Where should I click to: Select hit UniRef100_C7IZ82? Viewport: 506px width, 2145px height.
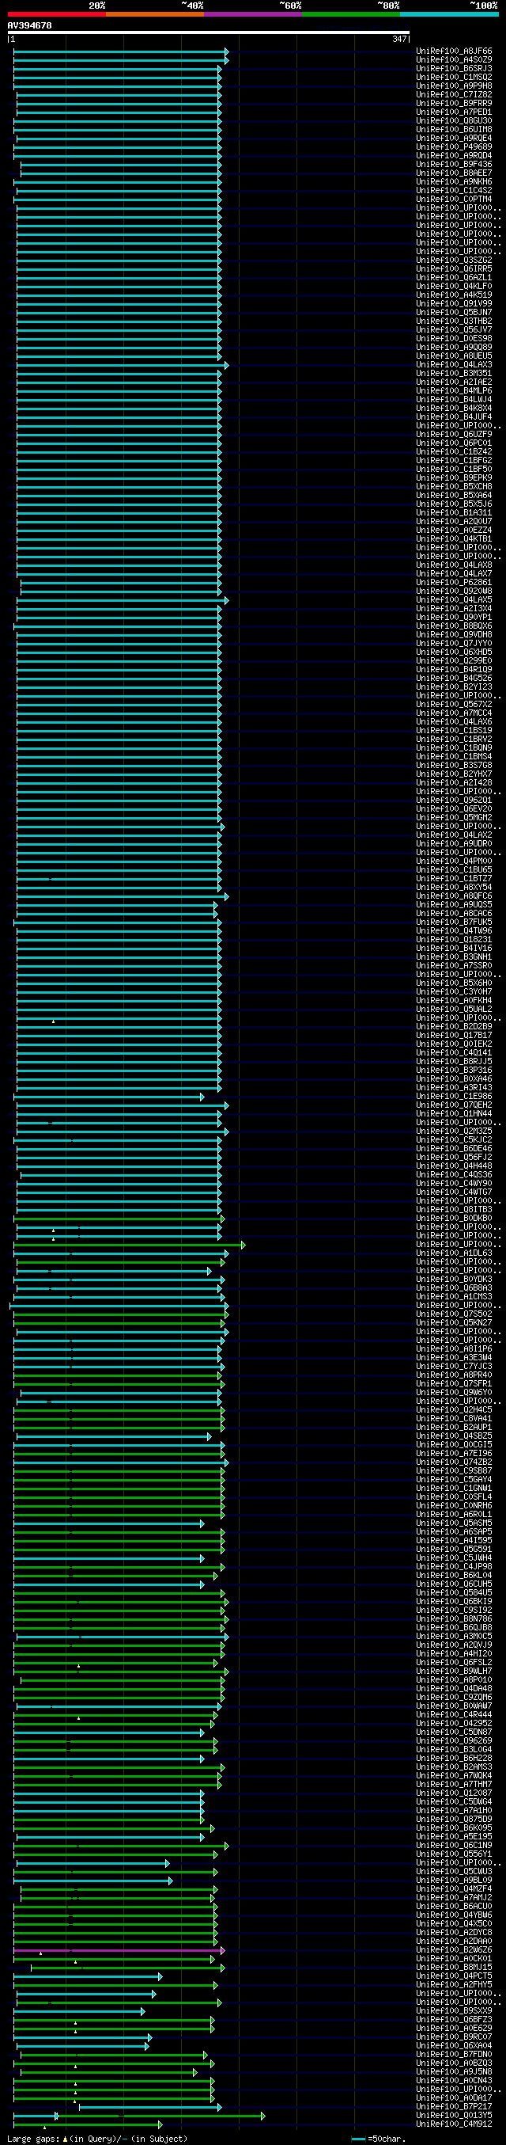click(454, 95)
